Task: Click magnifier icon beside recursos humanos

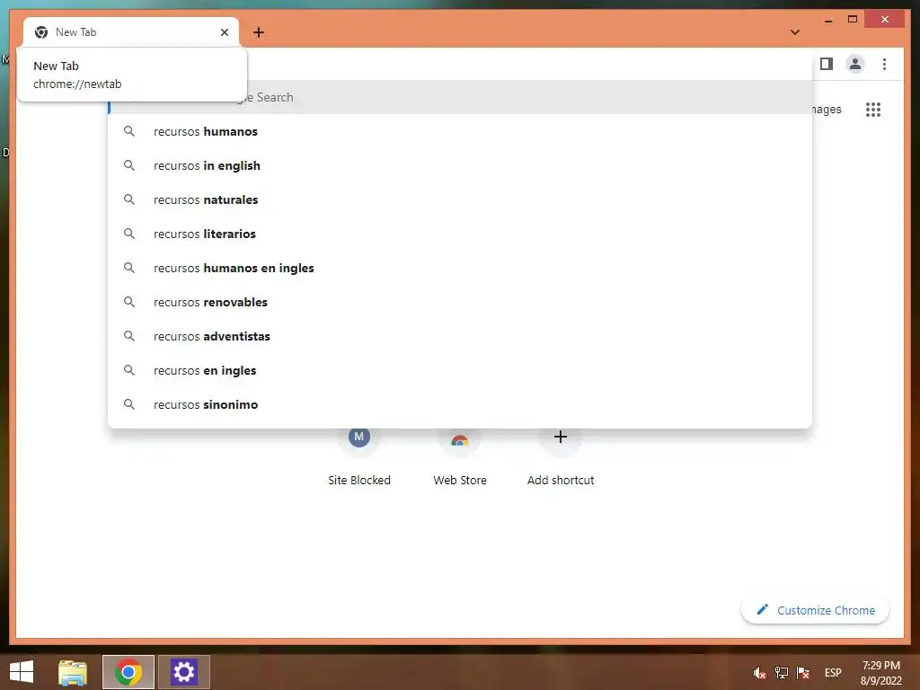Action: [129, 131]
